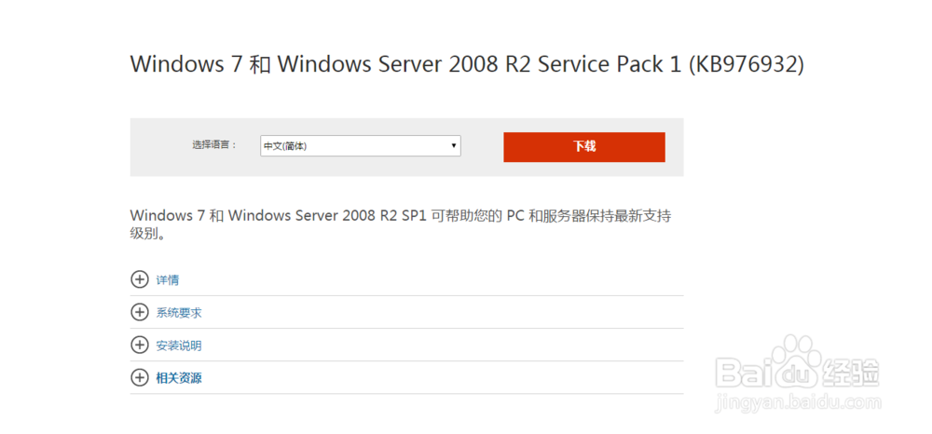This screenshot has width=932, height=434.
Task: Click the 经验 text in the watermark
Action: point(852,374)
